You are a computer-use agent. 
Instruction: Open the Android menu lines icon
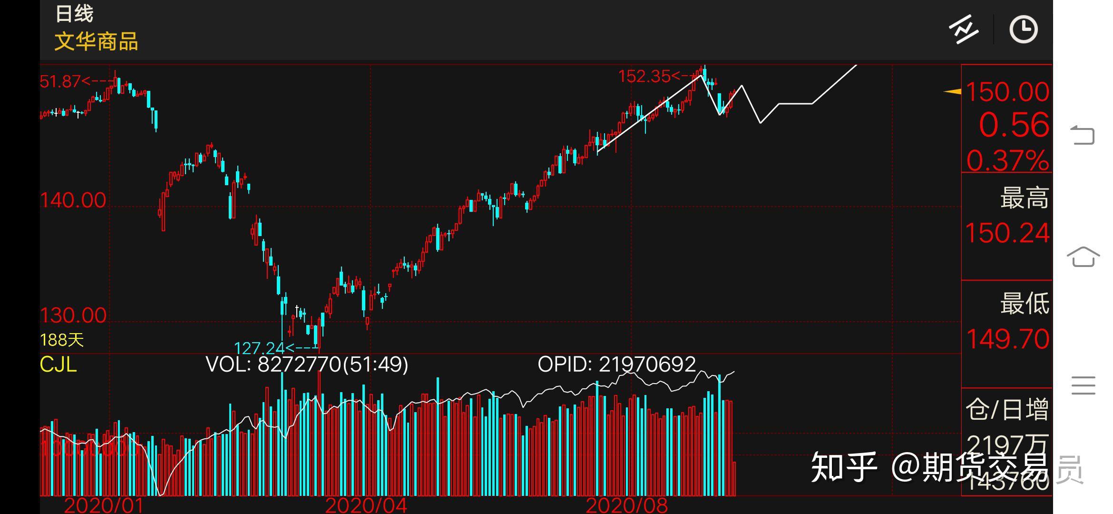coord(1083,385)
